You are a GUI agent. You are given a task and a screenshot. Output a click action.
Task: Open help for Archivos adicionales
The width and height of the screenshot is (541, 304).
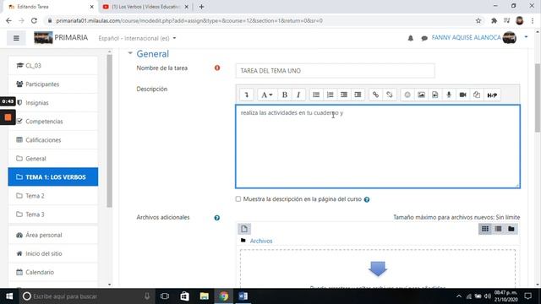tap(216, 218)
